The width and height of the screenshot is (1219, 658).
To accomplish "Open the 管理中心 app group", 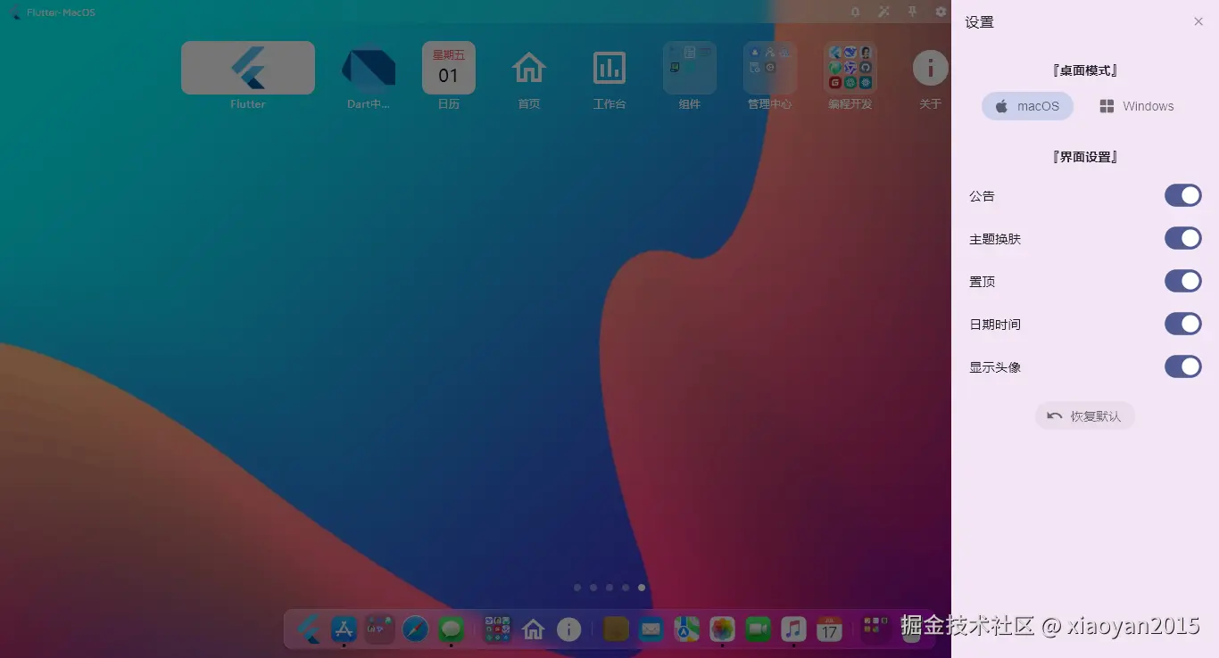I will click(770, 68).
